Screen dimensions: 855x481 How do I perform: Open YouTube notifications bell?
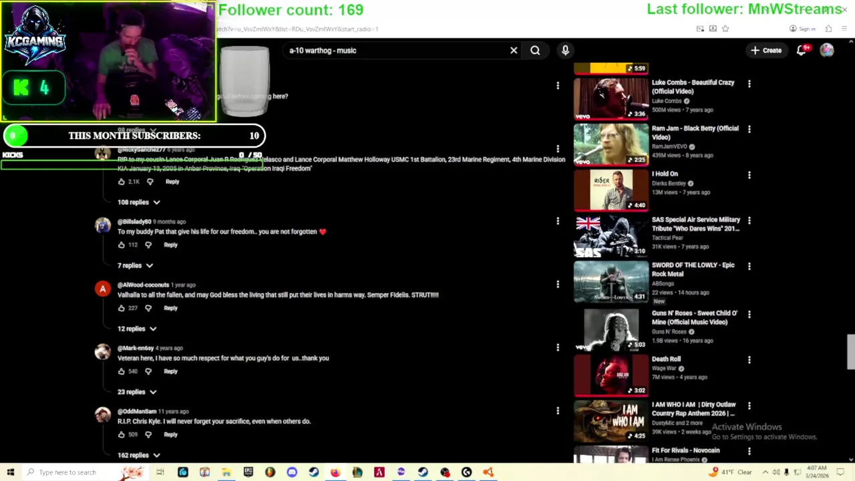click(802, 50)
